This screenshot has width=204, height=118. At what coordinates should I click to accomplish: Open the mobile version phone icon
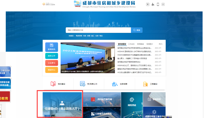(x=158, y=4)
